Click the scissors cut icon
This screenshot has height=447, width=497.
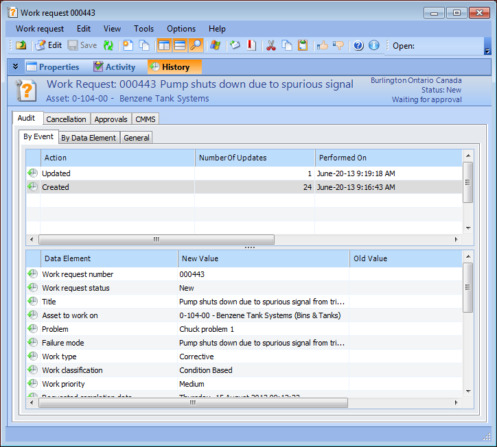(x=270, y=45)
